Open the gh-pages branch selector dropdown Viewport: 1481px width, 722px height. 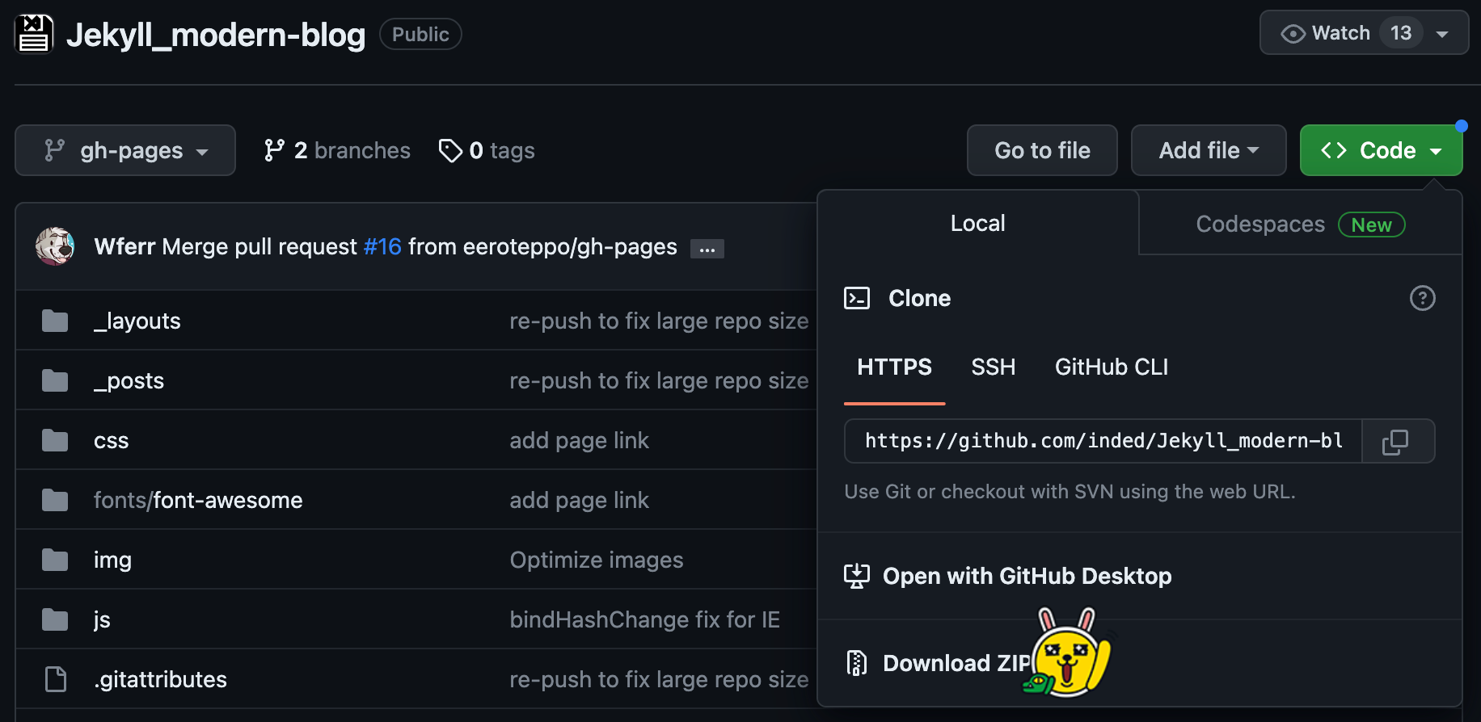(x=125, y=150)
